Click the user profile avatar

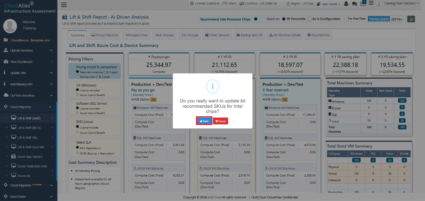10,26
